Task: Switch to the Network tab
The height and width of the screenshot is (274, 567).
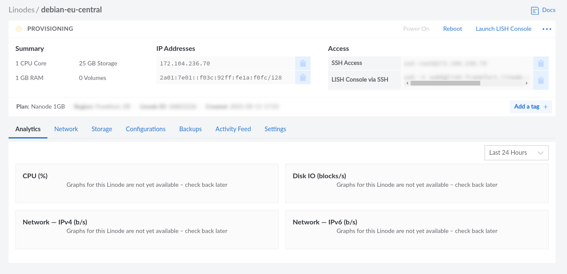Action: (66, 129)
